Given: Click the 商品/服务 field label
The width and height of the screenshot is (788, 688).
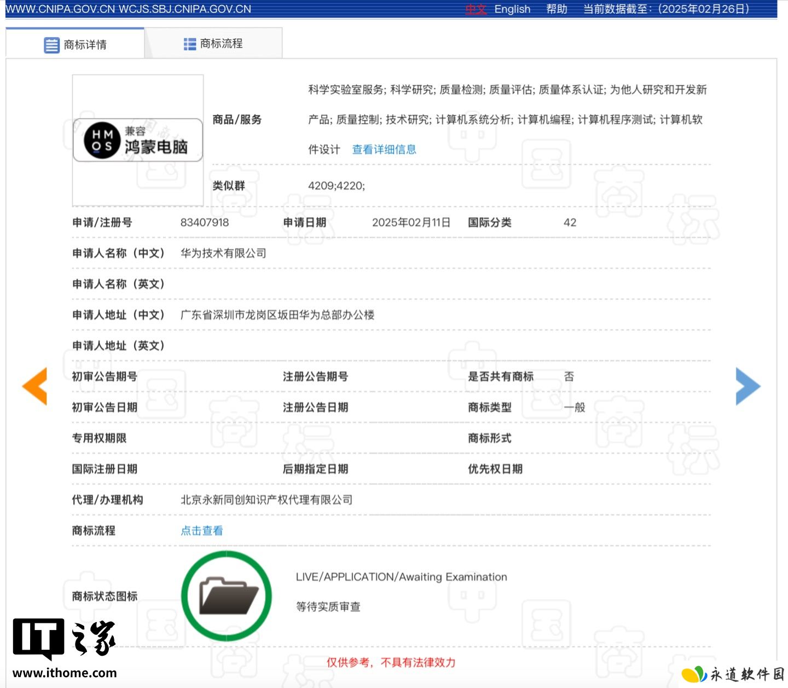Looking at the screenshot, I should (x=237, y=119).
